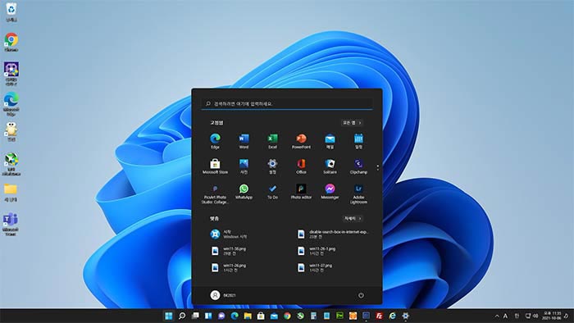The image size is (574, 323).
Task: Open the user account profile button
Action: [223, 295]
